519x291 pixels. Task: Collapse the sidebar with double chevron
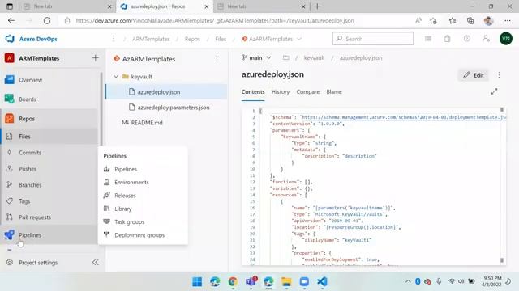pyautogui.click(x=96, y=262)
